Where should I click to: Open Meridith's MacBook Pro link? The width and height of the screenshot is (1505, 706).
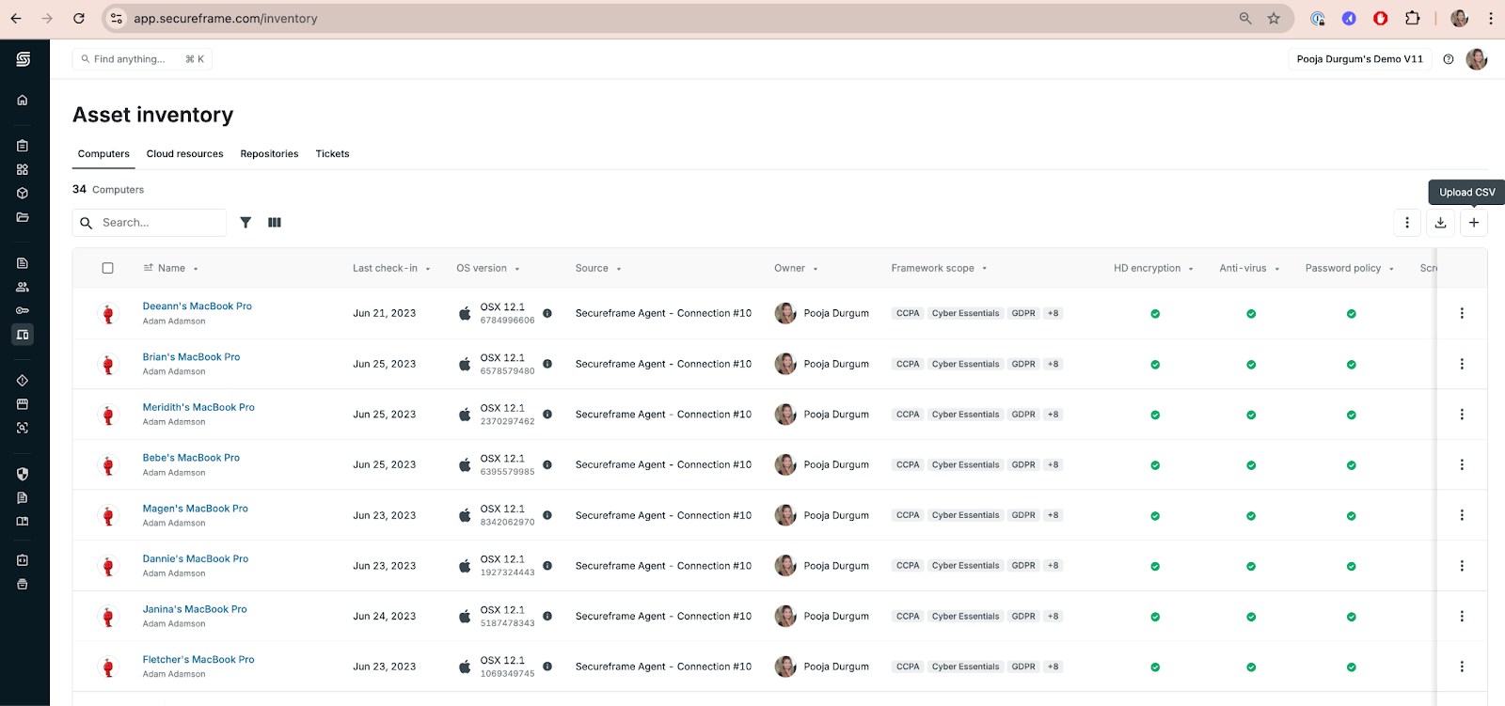tap(198, 407)
